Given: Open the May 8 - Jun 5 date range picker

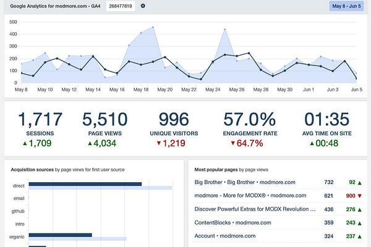Looking at the screenshot, I should coord(346,6).
